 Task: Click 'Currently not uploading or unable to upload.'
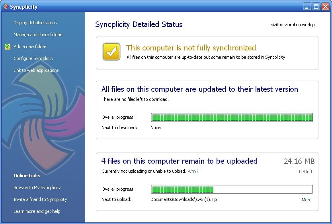(x=144, y=171)
